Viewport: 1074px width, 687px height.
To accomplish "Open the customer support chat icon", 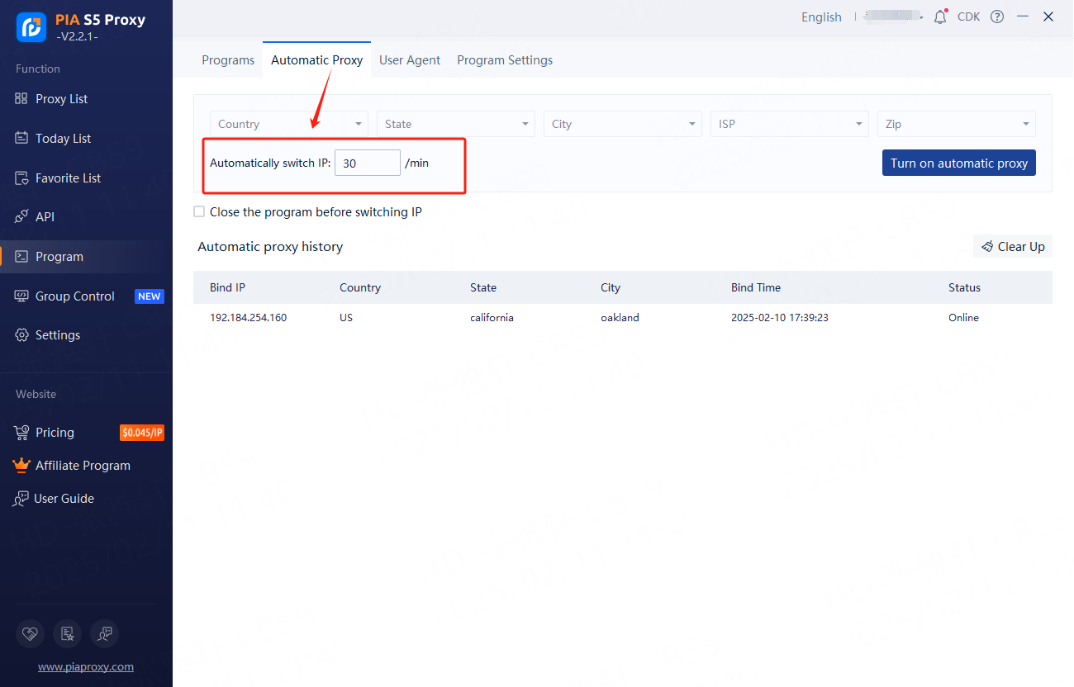I will click(104, 633).
